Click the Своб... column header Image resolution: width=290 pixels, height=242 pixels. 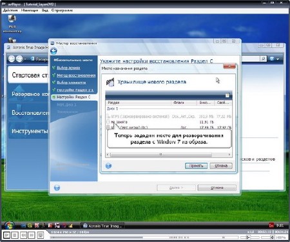[x=223, y=103]
